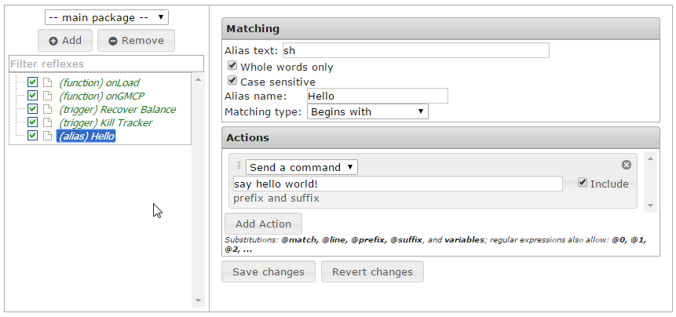Remove the Send a command action
Image resolution: width=676 pixels, height=317 pixels.
coord(627,165)
